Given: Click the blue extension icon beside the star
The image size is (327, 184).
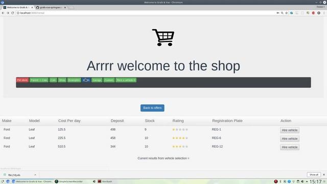Looking at the screenshot, I should point(292,13).
